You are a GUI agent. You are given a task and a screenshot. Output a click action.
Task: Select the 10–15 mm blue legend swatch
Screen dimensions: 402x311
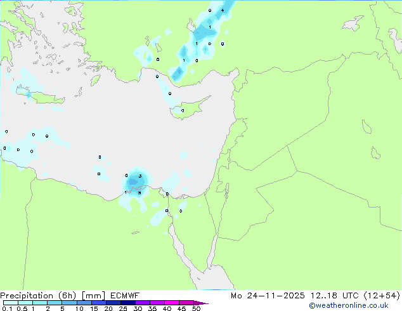(x=84, y=303)
